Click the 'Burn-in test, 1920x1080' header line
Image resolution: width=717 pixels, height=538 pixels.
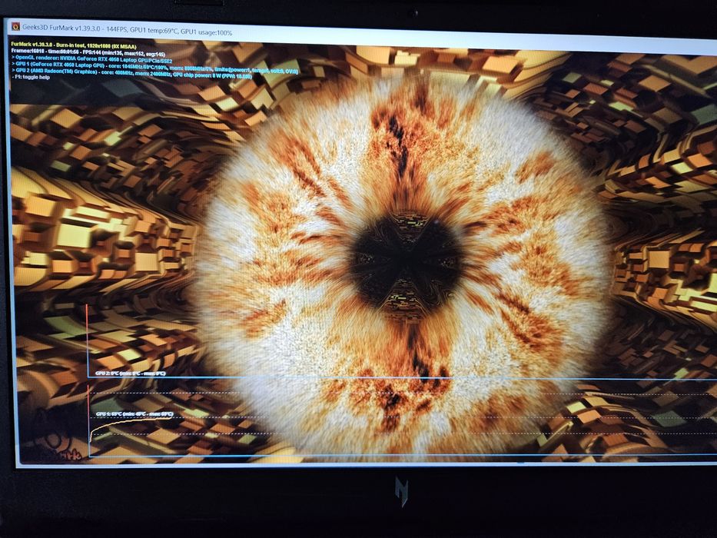[x=74, y=46]
